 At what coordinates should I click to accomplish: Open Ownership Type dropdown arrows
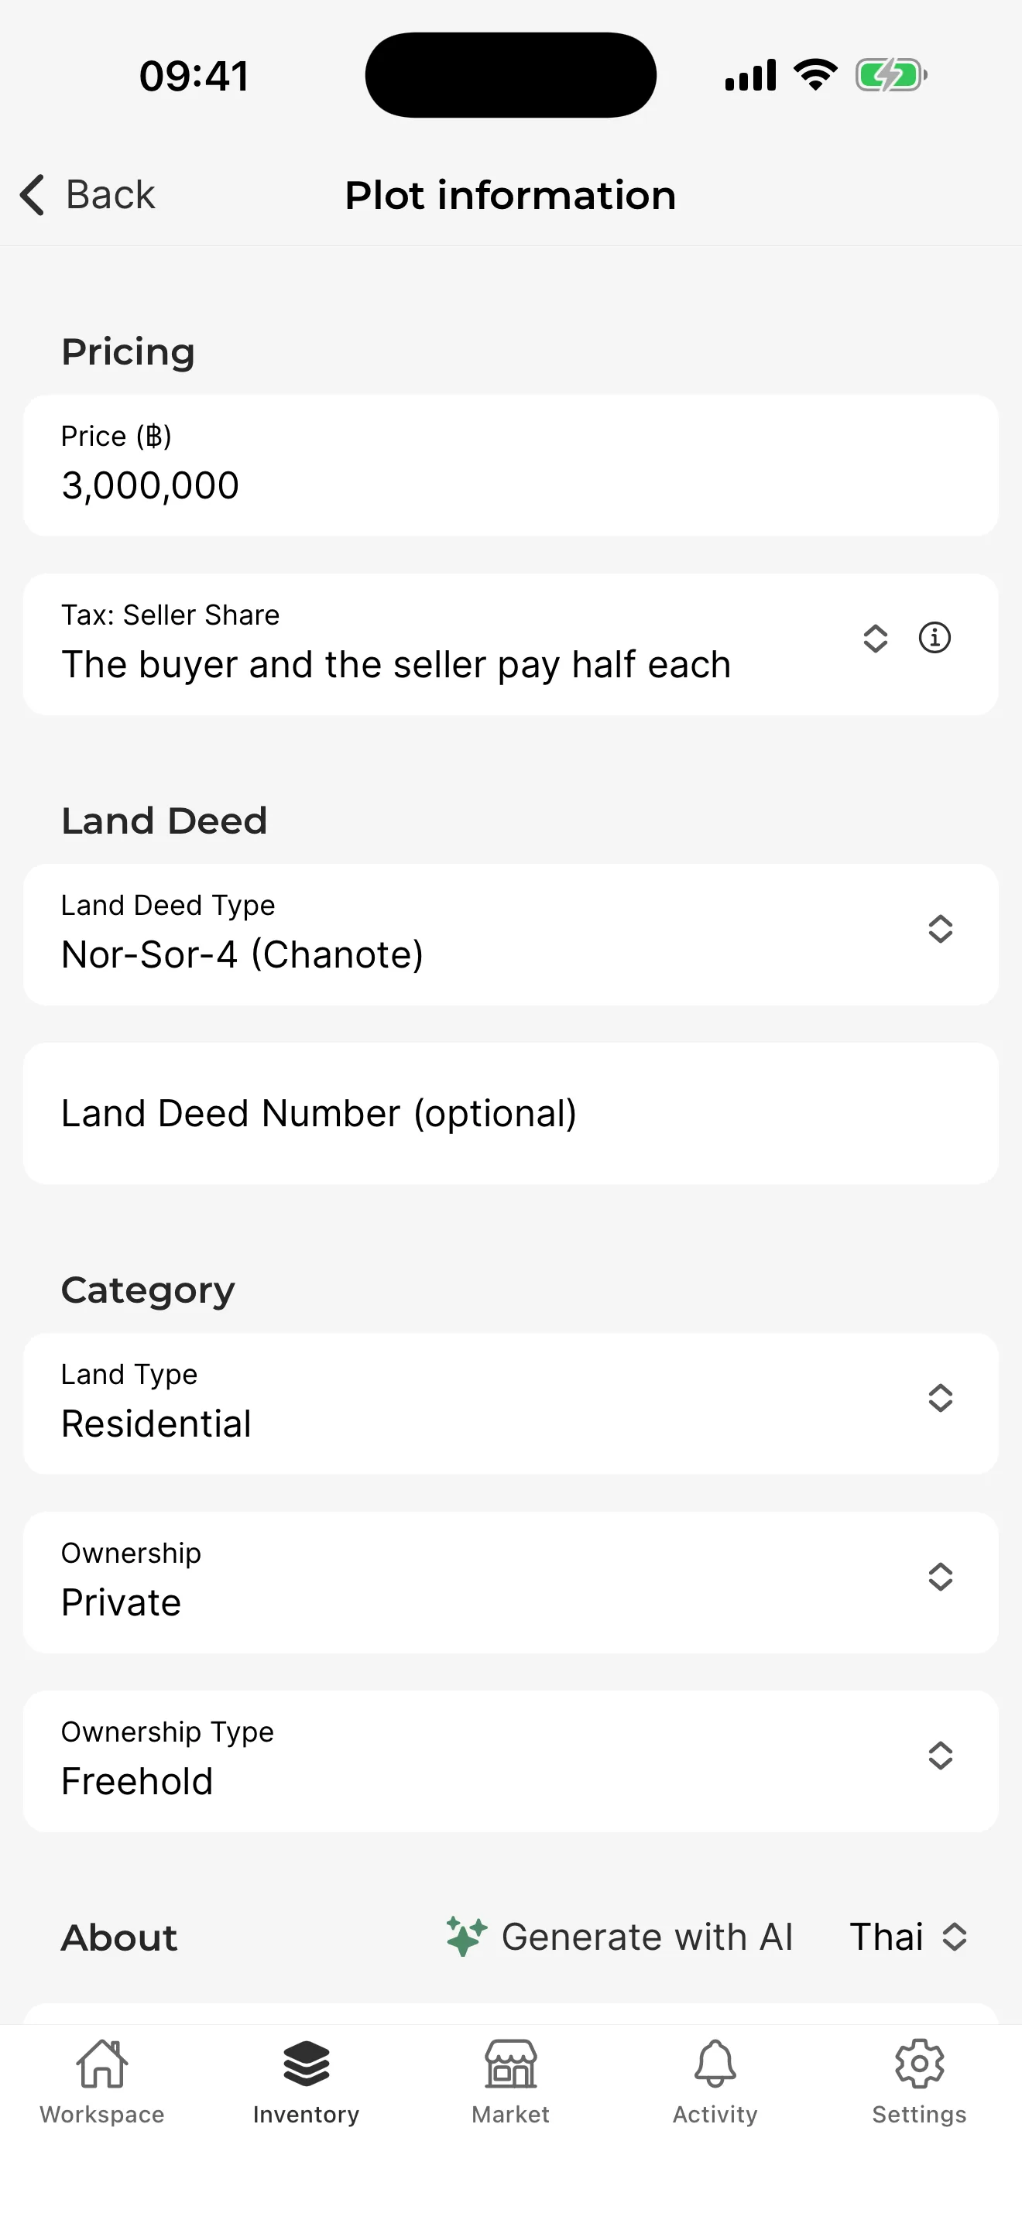click(x=939, y=1756)
